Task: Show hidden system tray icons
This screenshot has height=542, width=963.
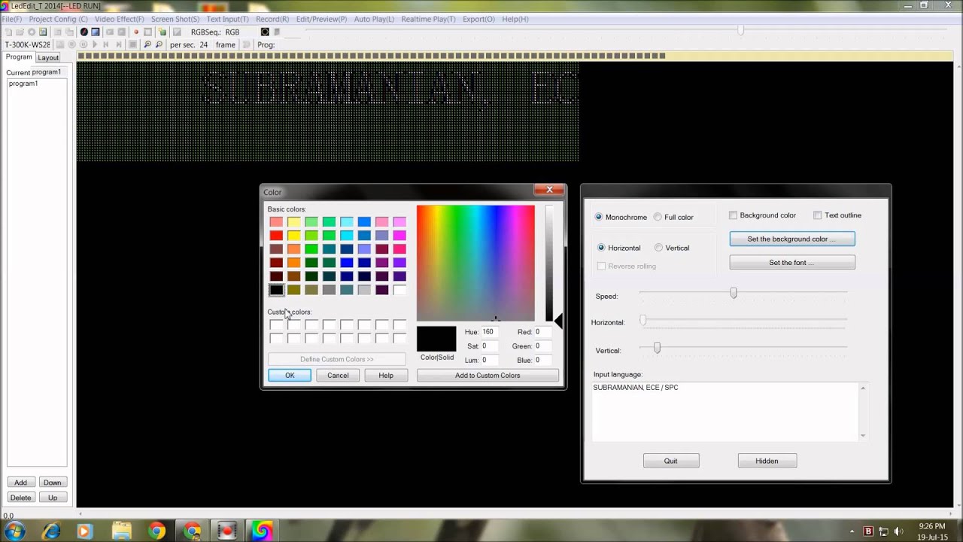Action: tap(852, 531)
